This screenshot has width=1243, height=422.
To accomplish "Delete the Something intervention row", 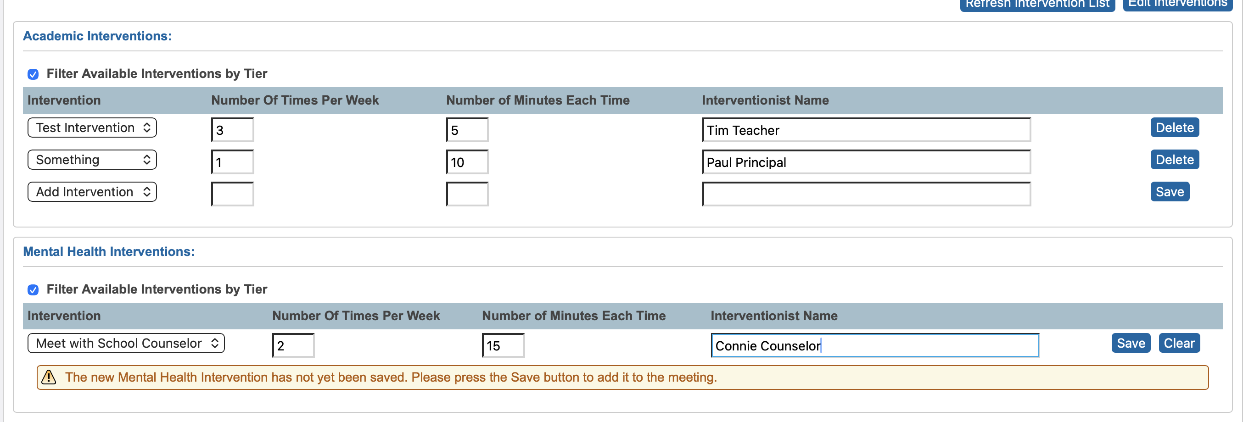I will click(x=1174, y=160).
